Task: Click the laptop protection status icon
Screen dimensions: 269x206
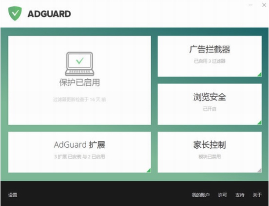Action: pyautogui.click(x=79, y=64)
